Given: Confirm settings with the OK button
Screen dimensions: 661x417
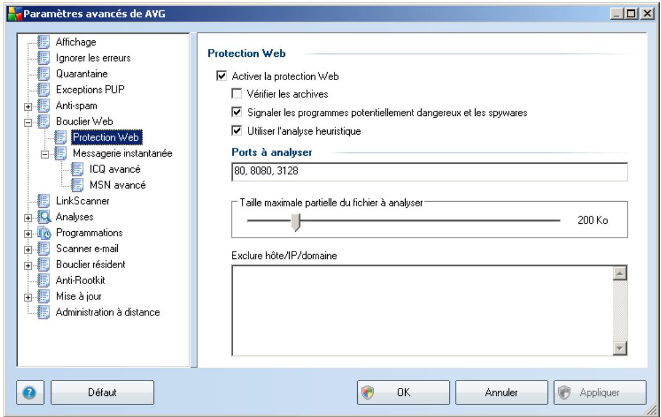Looking at the screenshot, I should (x=403, y=393).
